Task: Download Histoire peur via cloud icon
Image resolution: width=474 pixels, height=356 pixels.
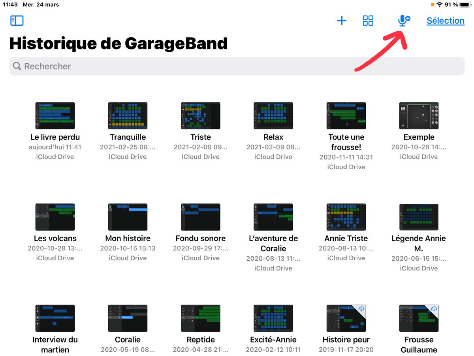Action: [361, 309]
